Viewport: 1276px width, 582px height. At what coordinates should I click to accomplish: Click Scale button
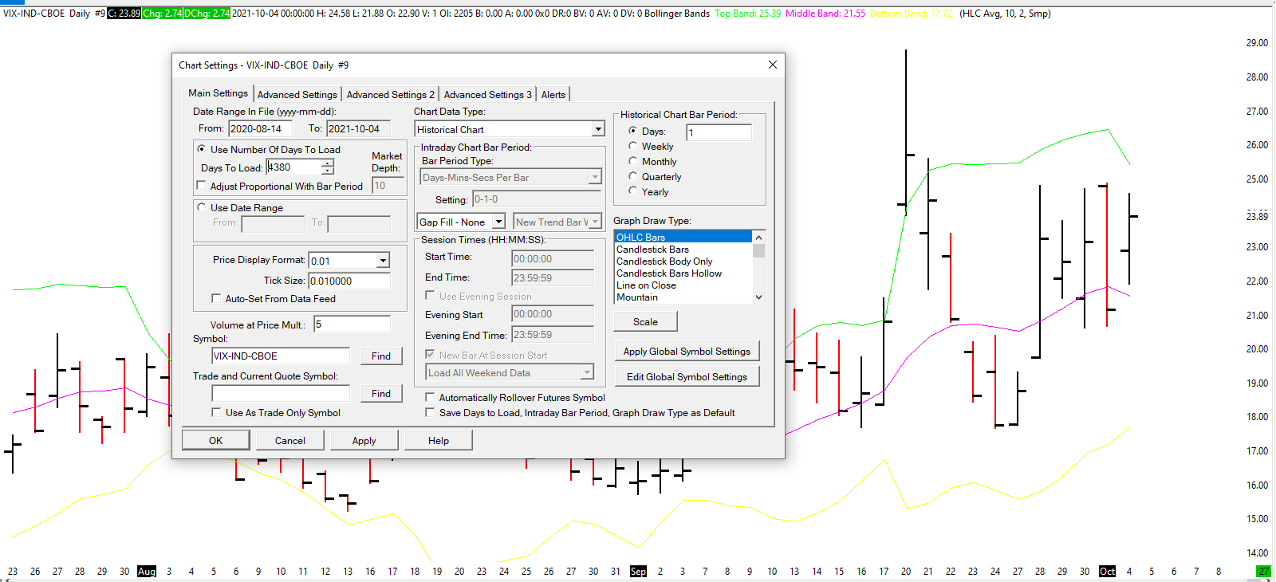click(645, 321)
